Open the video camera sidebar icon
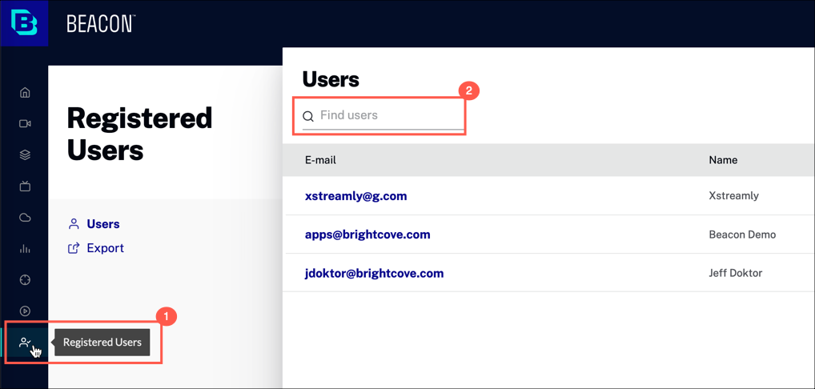The width and height of the screenshot is (815, 389). pyautogui.click(x=25, y=124)
